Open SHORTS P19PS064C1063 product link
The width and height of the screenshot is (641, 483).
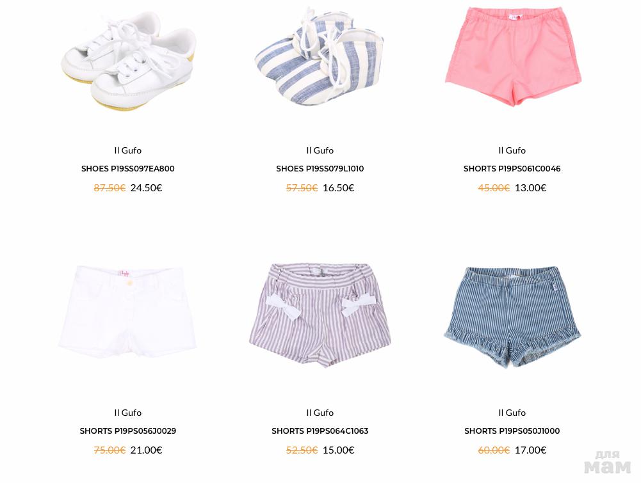(x=320, y=431)
